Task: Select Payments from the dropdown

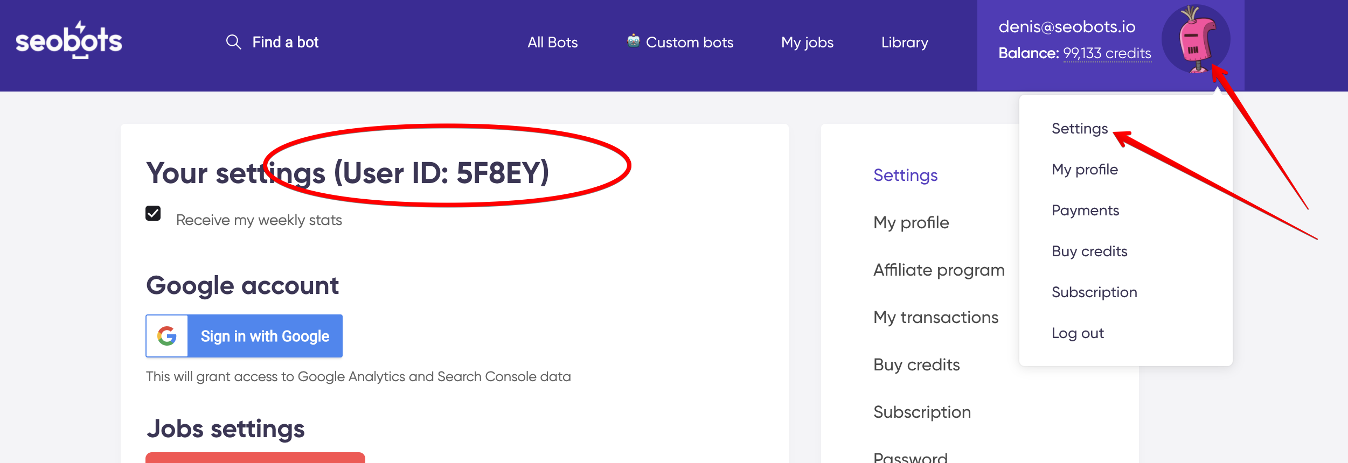Action: tap(1085, 211)
